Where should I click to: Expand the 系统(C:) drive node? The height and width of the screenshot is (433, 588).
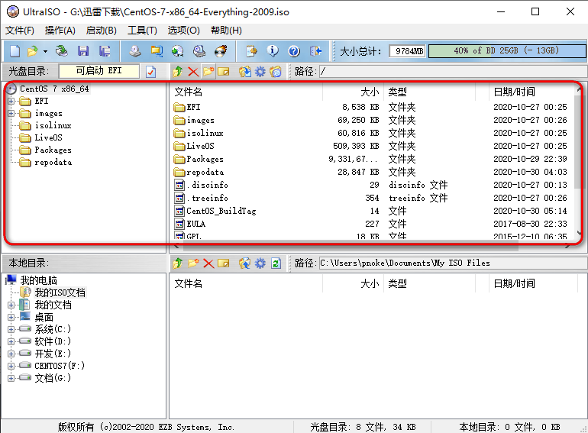pos(11,329)
